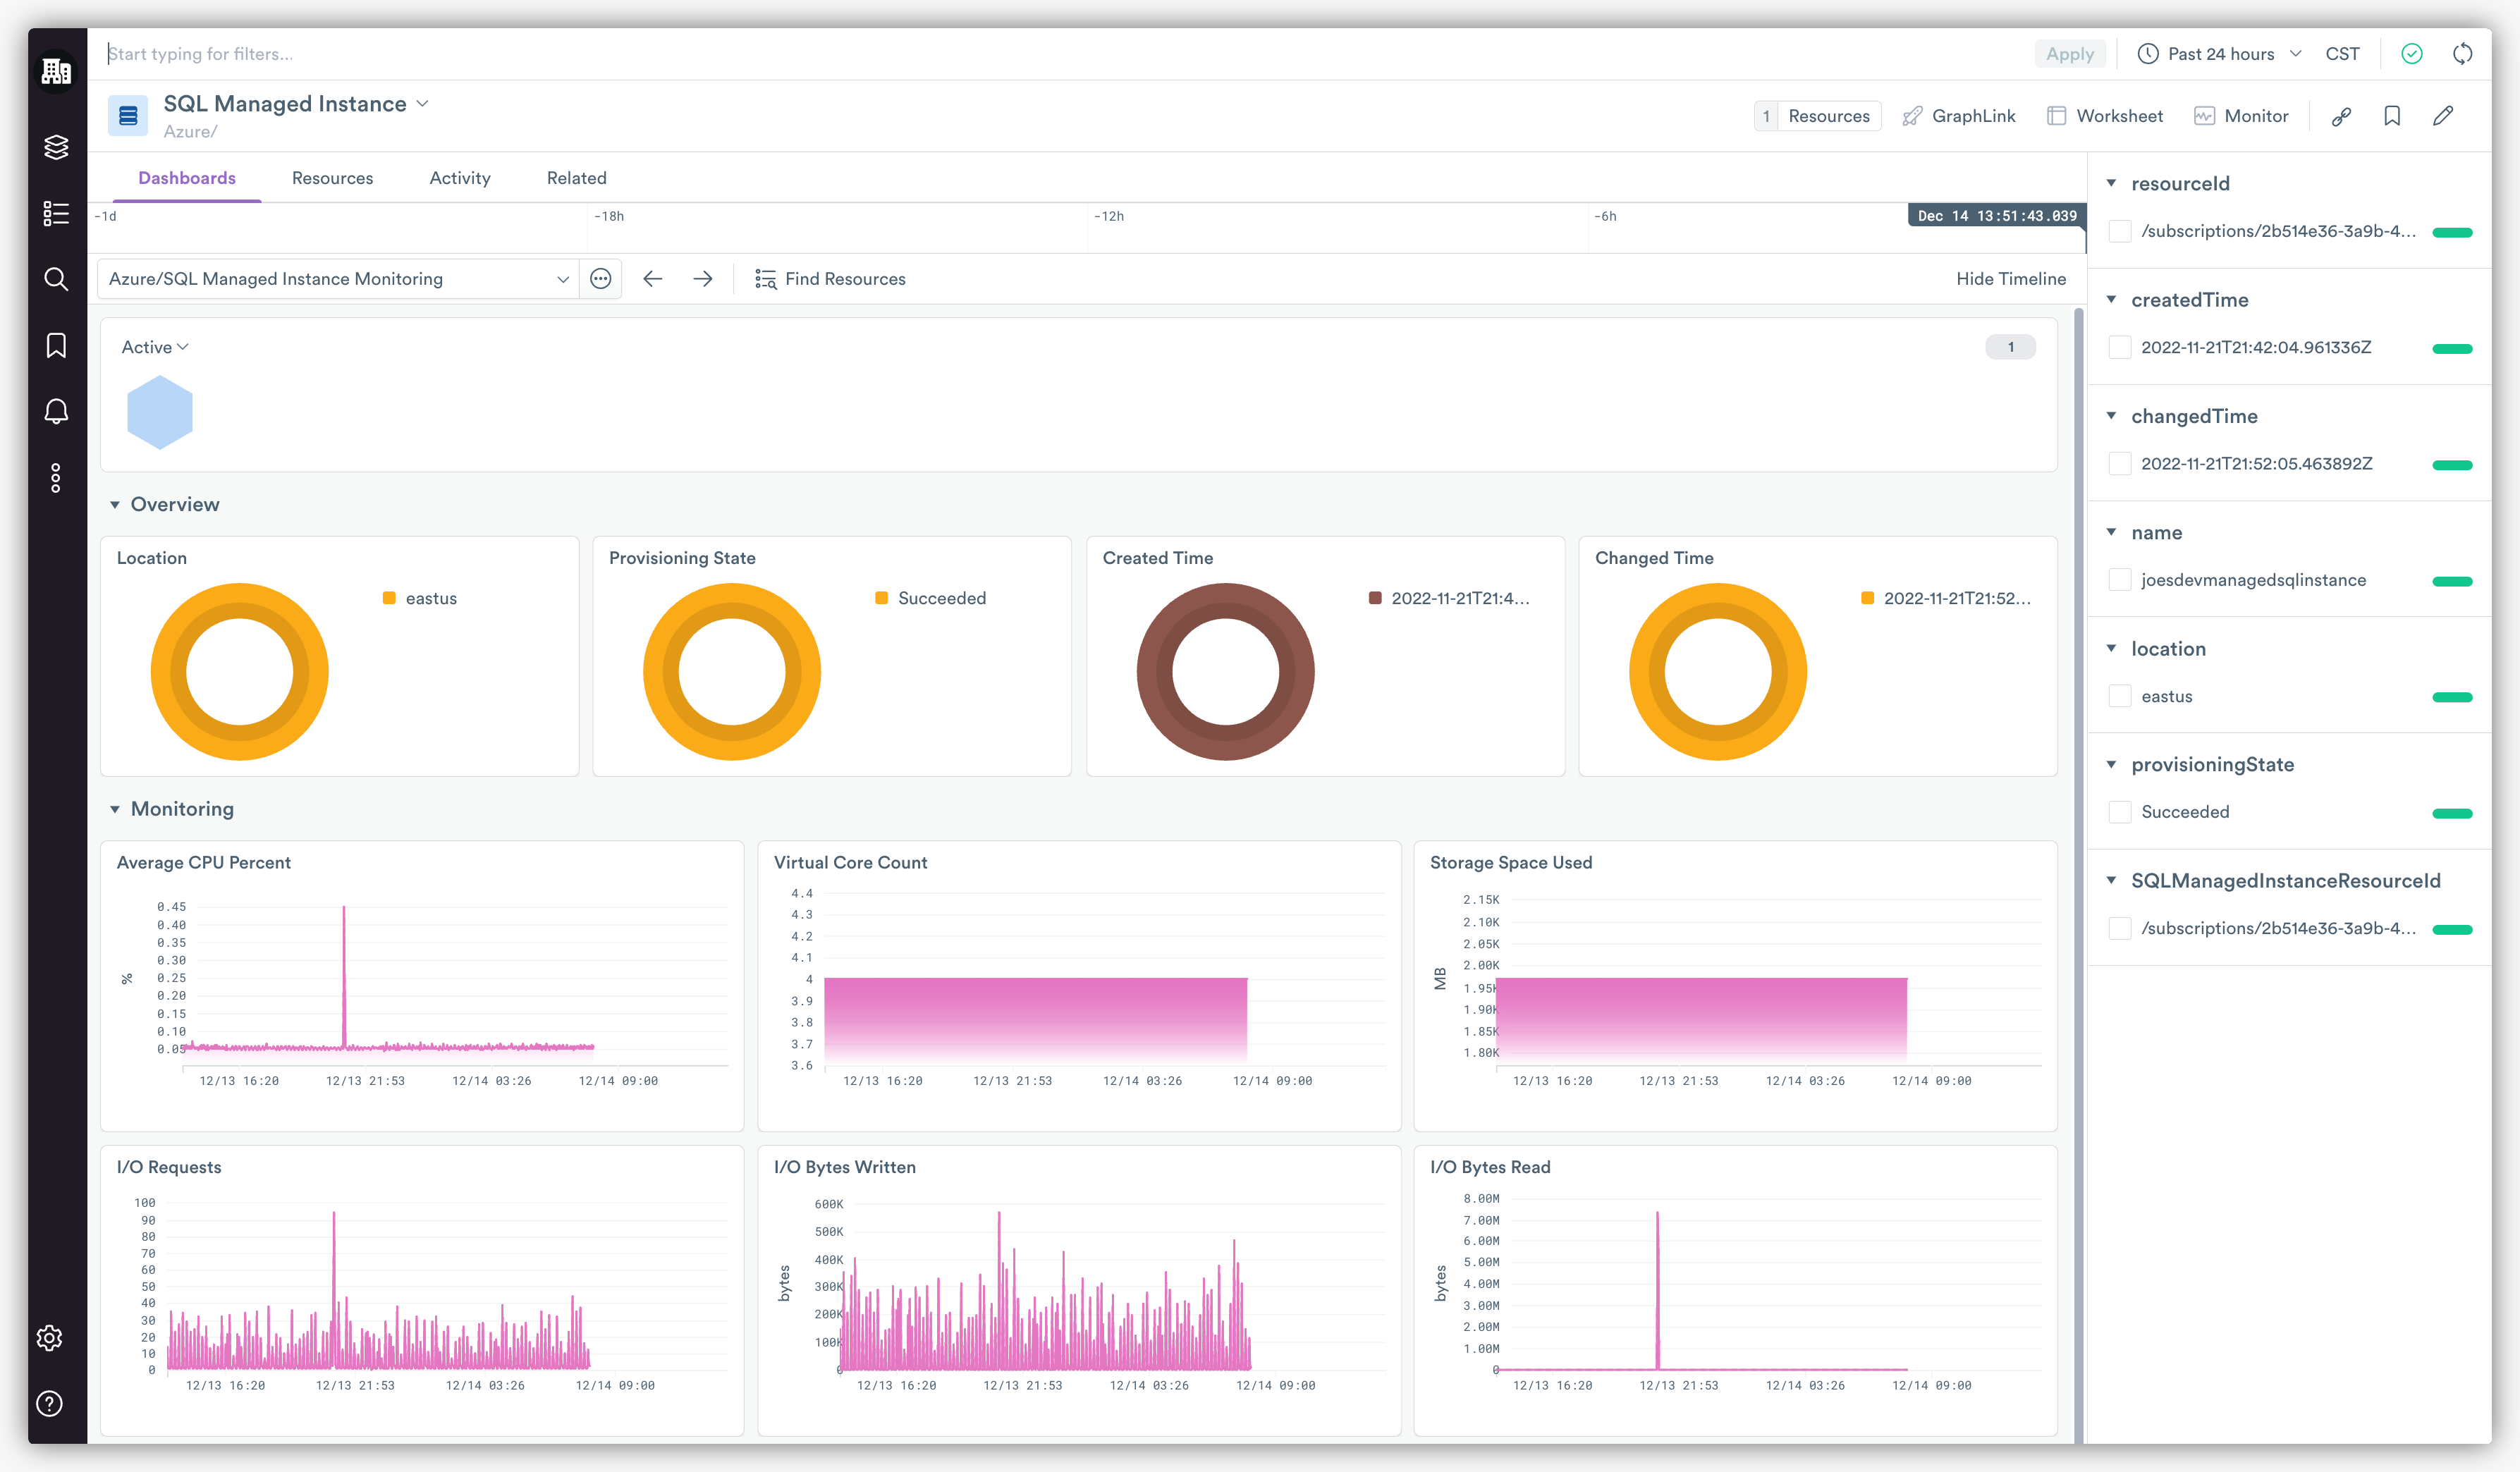Switch to the Resources tab

(332, 178)
